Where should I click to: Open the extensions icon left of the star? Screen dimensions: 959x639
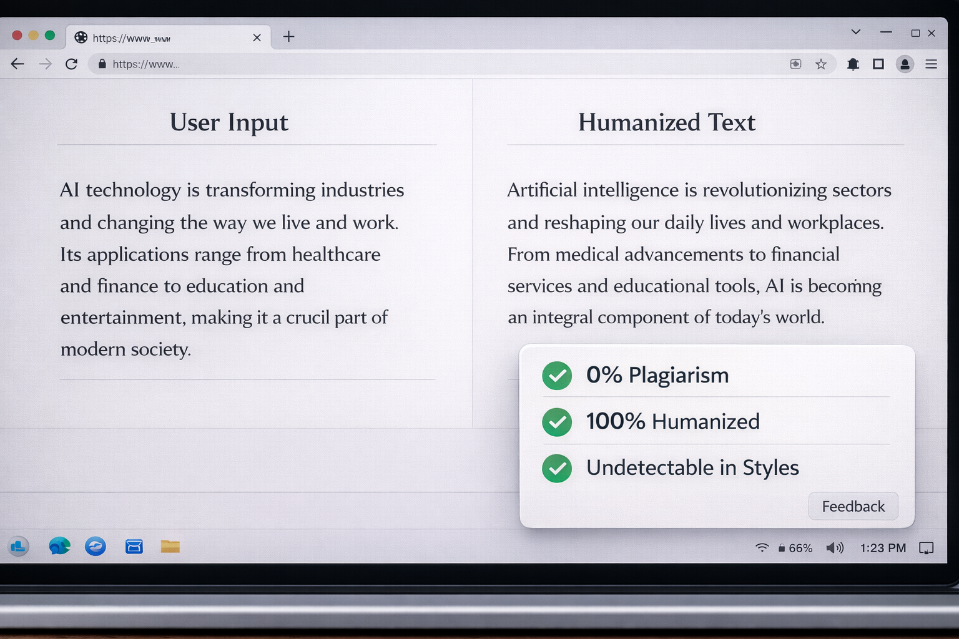(795, 64)
